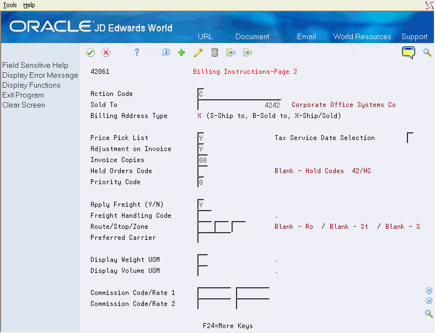Click the page down arrow icon
This screenshot has height=333, width=435.
429,300
